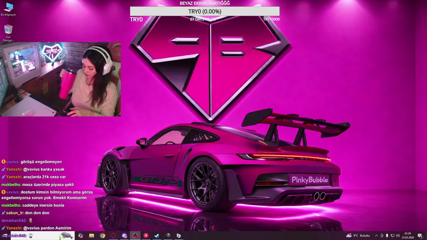Click the TRY0 (0.00%) goal progress bar
This screenshot has height=240, width=427.
205,11
